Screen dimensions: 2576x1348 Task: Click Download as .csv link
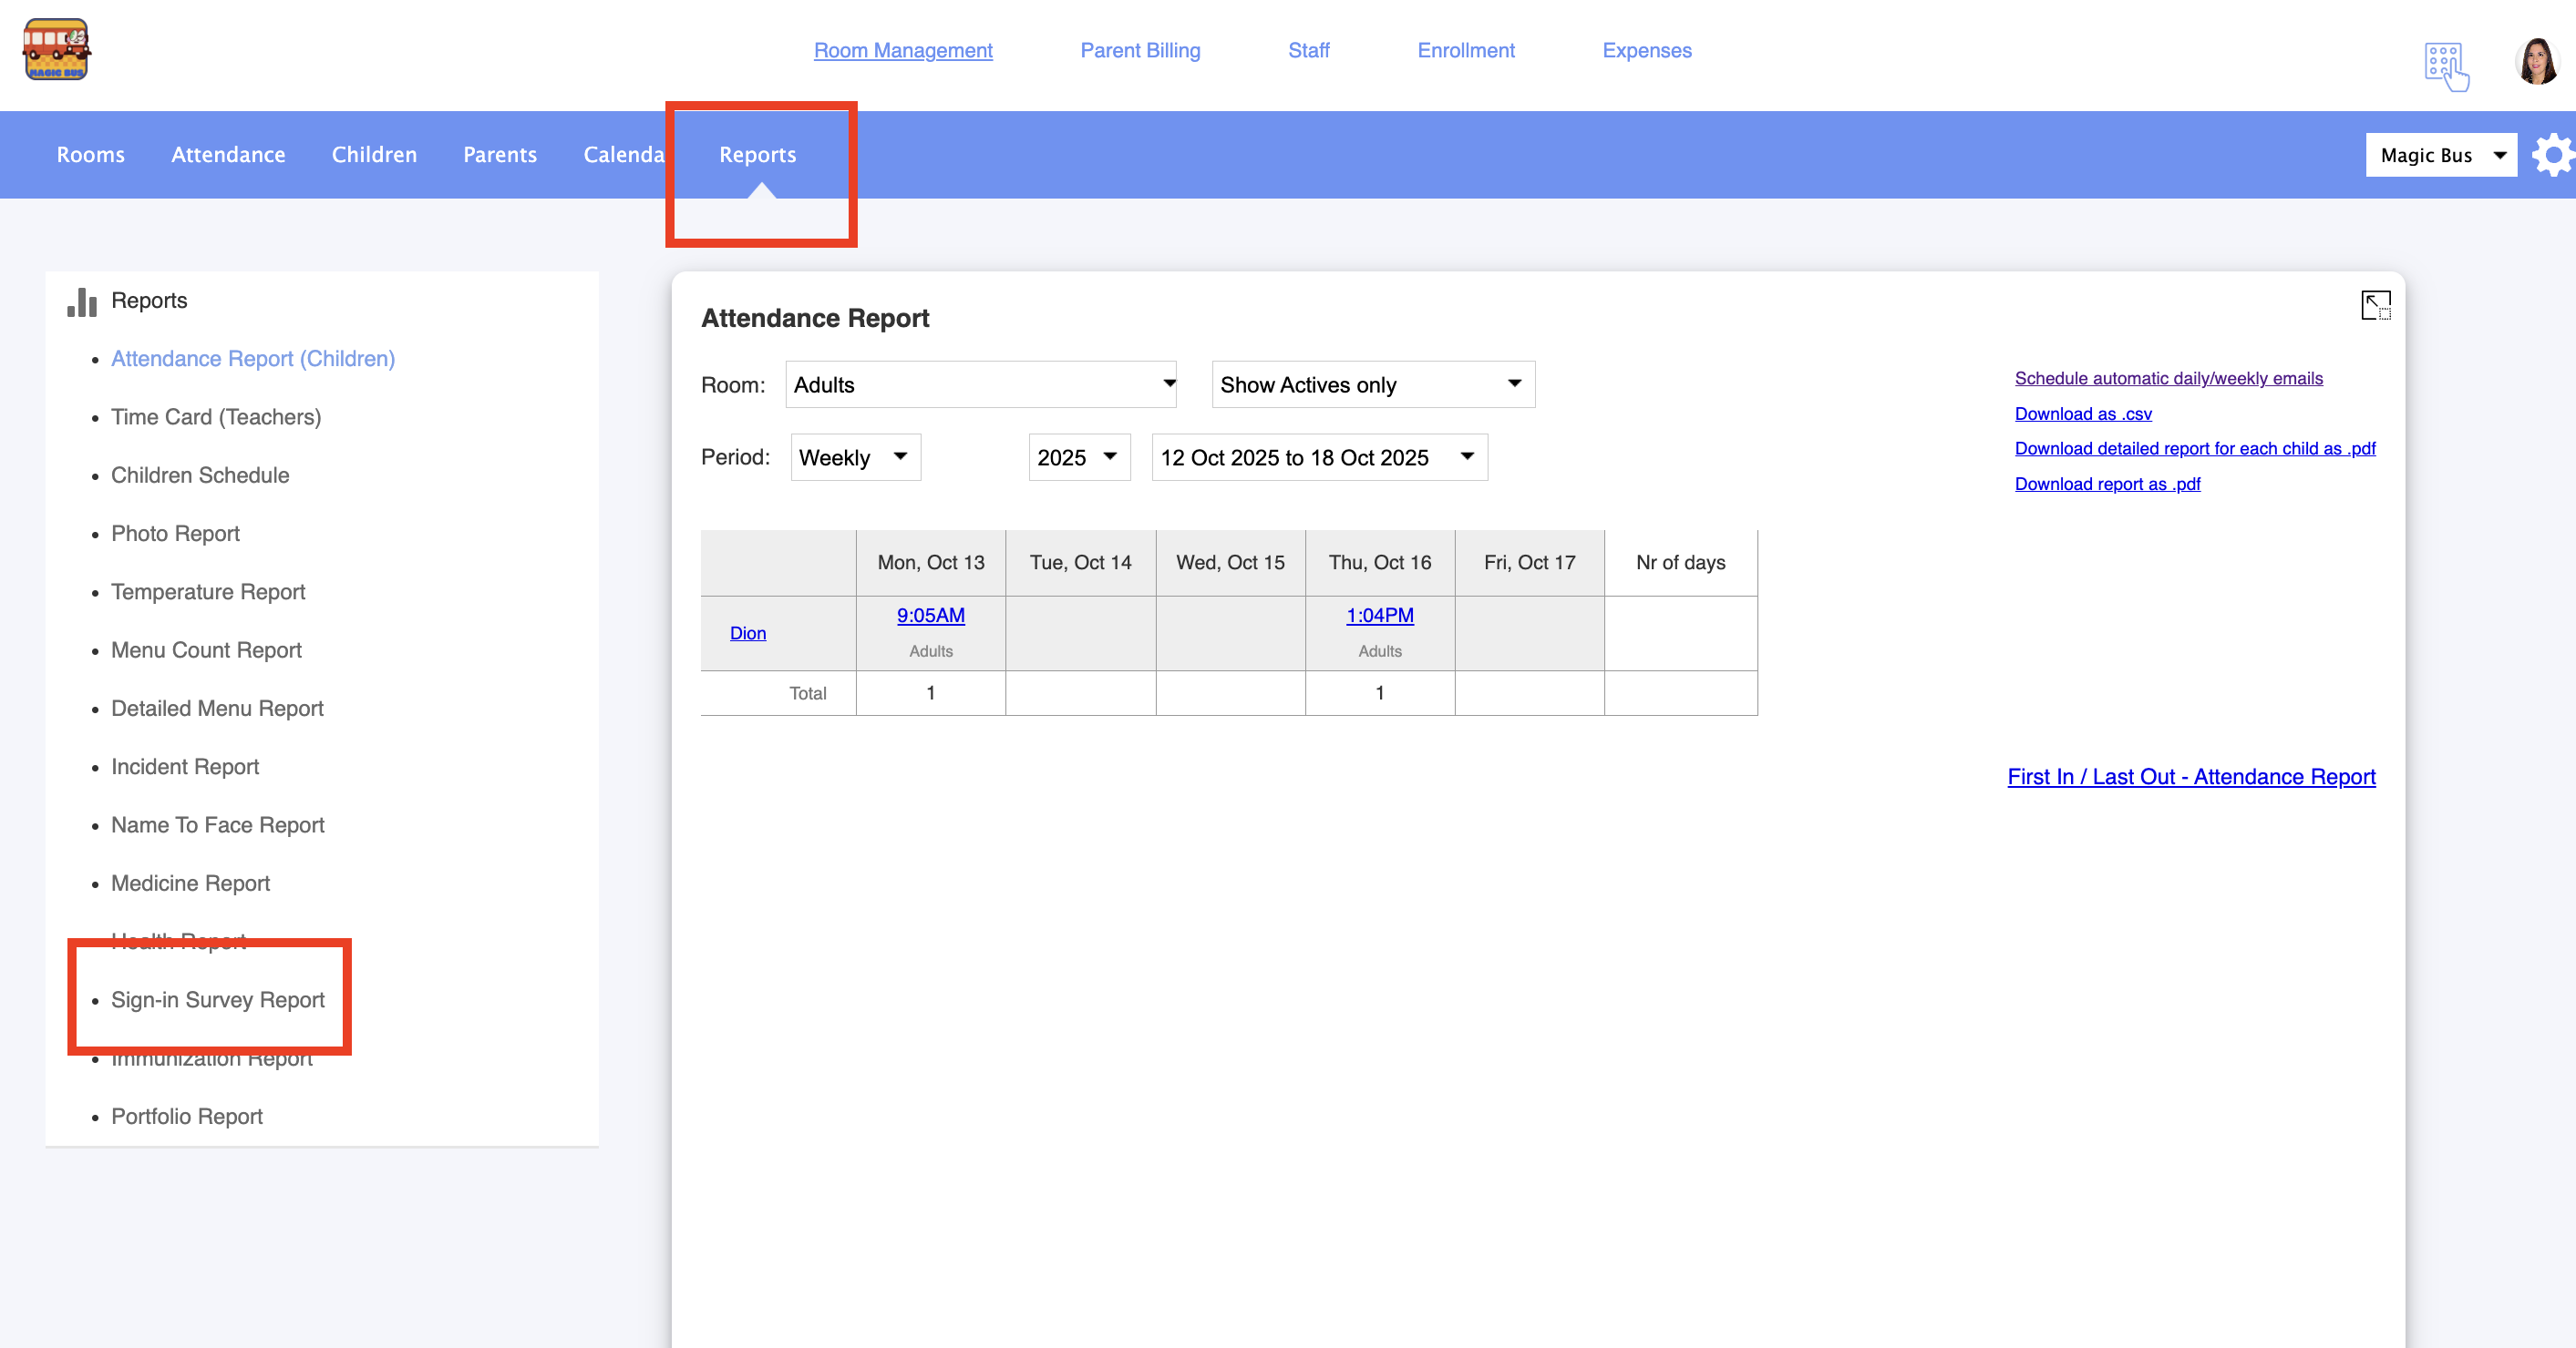click(x=2082, y=414)
